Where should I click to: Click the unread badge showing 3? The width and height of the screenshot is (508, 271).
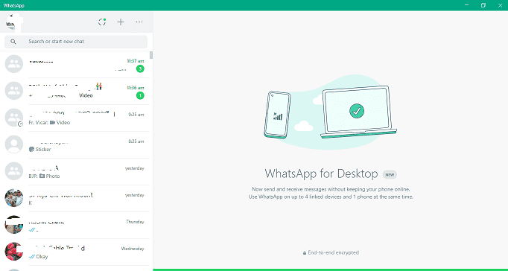(x=140, y=68)
